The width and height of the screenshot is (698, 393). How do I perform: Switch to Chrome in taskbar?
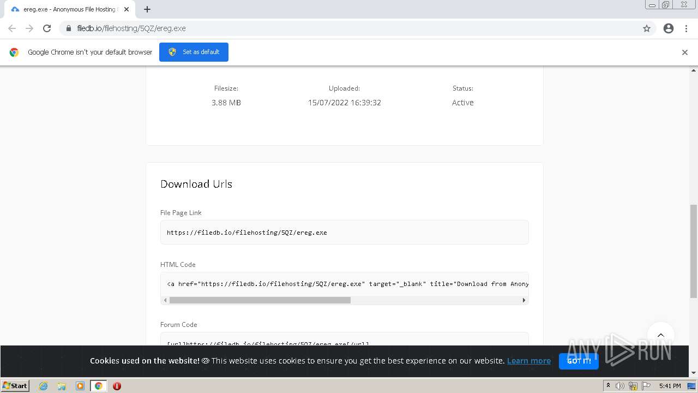pos(99,386)
